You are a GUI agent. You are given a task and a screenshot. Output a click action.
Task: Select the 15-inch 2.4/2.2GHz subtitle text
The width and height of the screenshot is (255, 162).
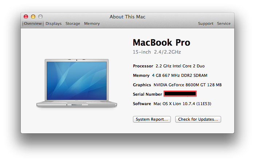[x=157, y=52]
